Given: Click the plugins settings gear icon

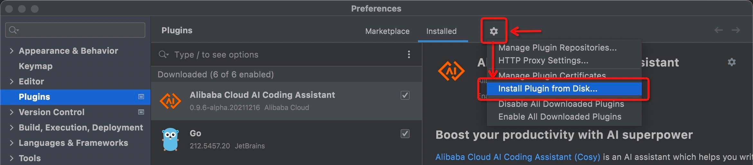Looking at the screenshot, I should click(x=494, y=31).
